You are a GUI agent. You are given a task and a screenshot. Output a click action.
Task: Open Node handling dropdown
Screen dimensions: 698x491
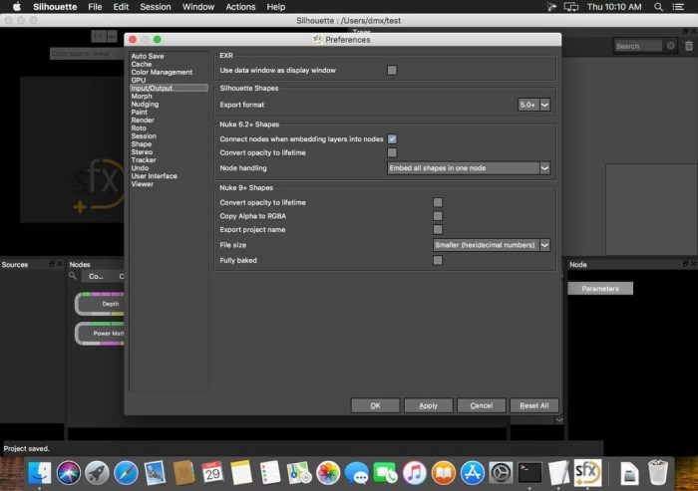469,168
